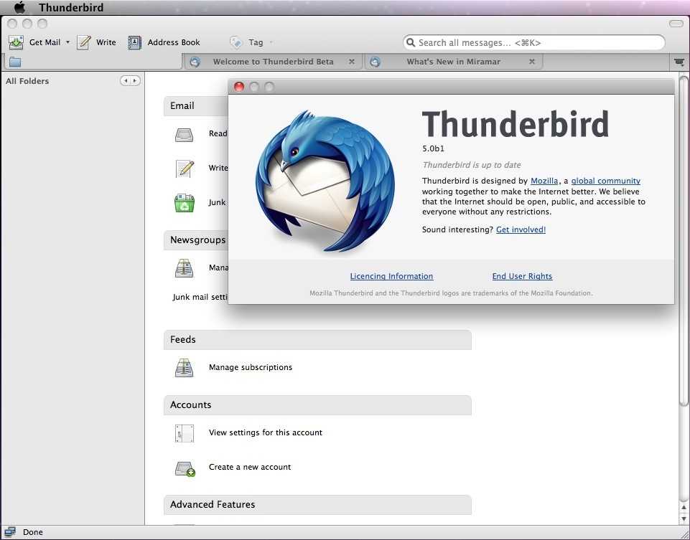Image resolution: width=690 pixels, height=540 pixels.
Task: Close the About Thunderbird dialog
Action: pyautogui.click(x=239, y=87)
